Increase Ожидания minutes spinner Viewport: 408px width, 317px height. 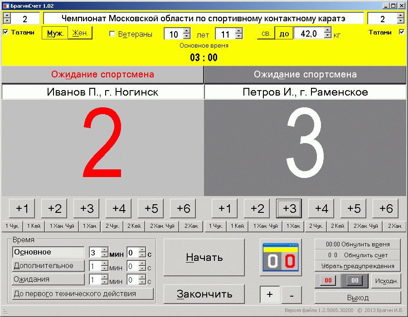click(x=105, y=277)
